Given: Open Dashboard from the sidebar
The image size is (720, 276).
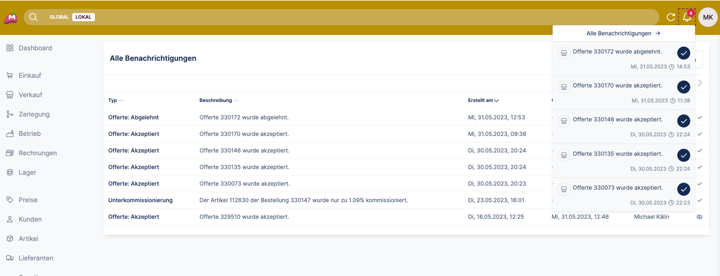Looking at the screenshot, I should (35, 48).
